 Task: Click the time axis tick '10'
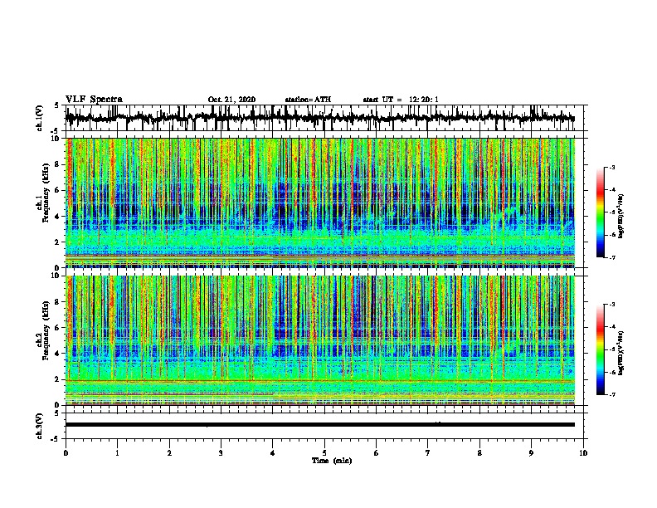583,453
